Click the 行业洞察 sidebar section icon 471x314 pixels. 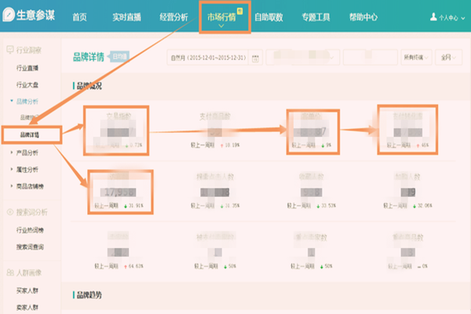point(10,49)
